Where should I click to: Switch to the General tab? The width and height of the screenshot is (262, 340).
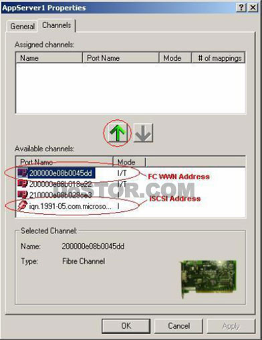22,26
